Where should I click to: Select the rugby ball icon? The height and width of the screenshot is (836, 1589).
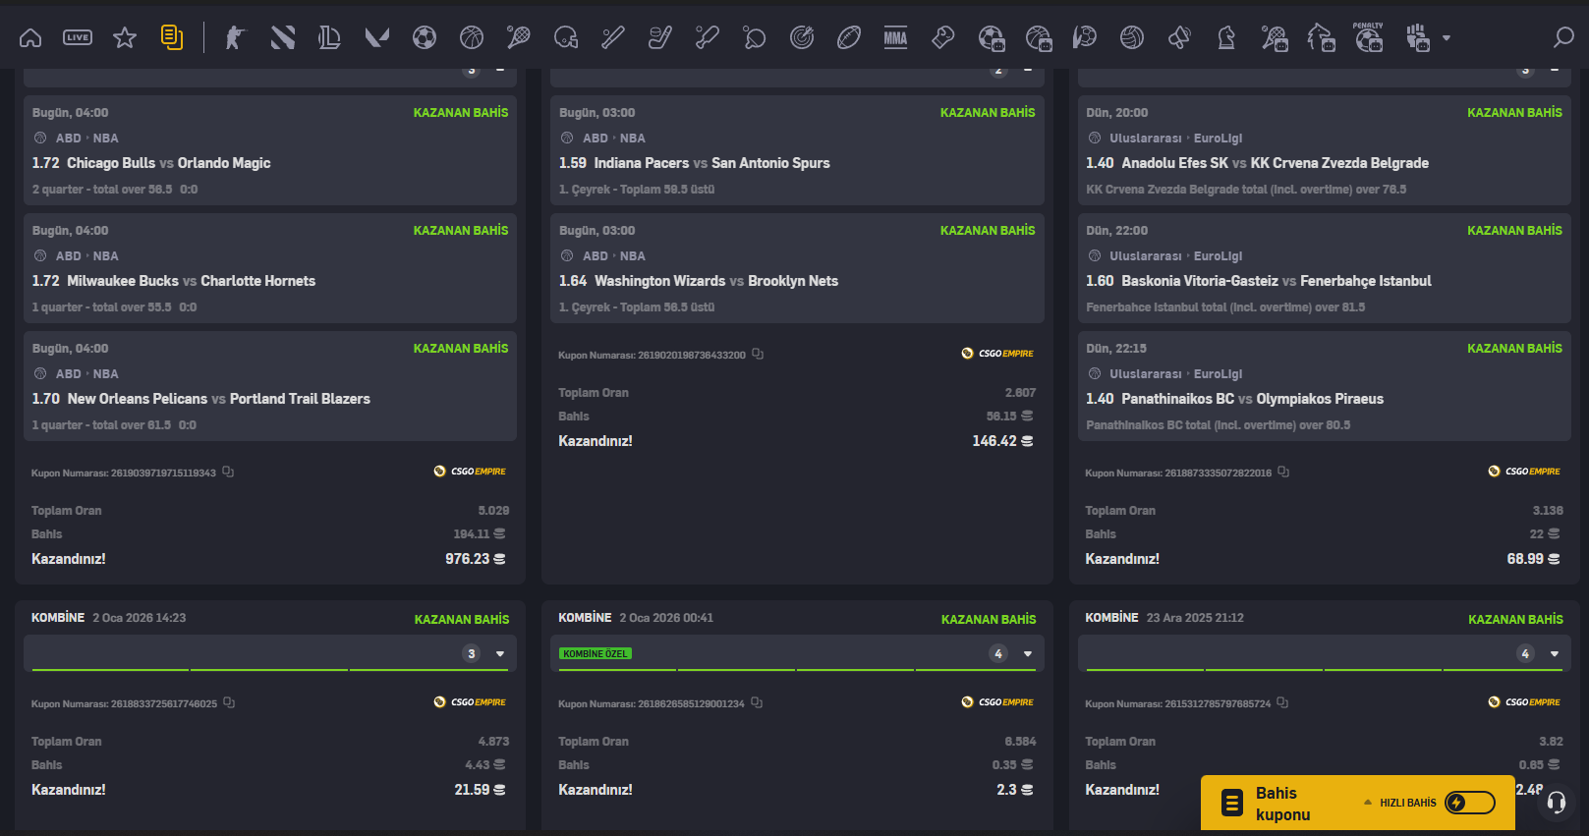pyautogui.click(x=849, y=38)
